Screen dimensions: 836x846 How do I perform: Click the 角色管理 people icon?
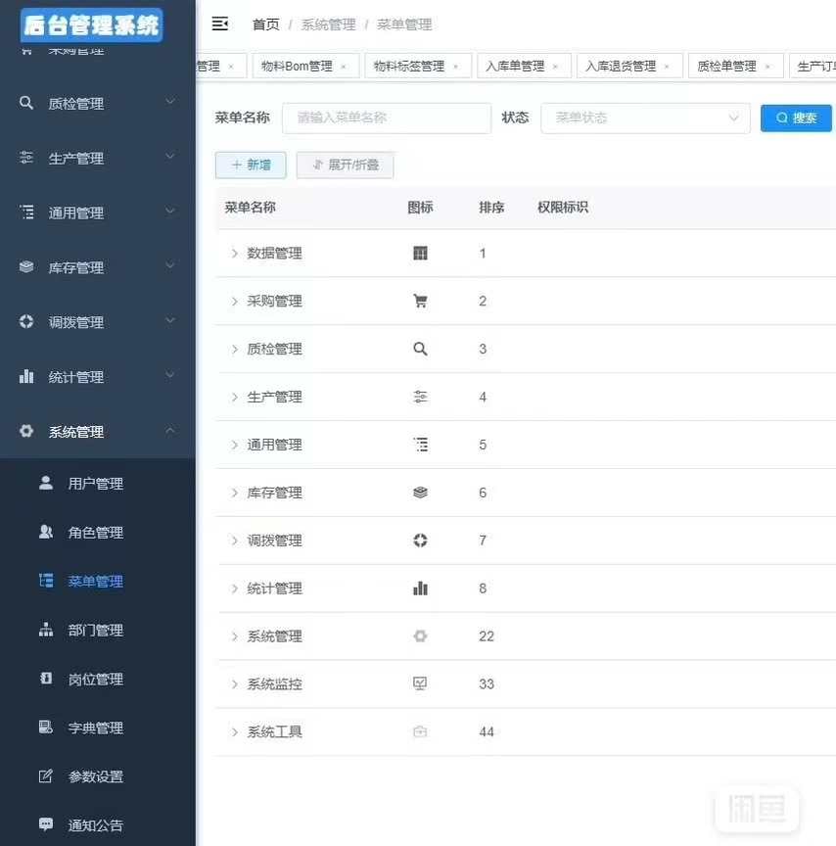(46, 532)
